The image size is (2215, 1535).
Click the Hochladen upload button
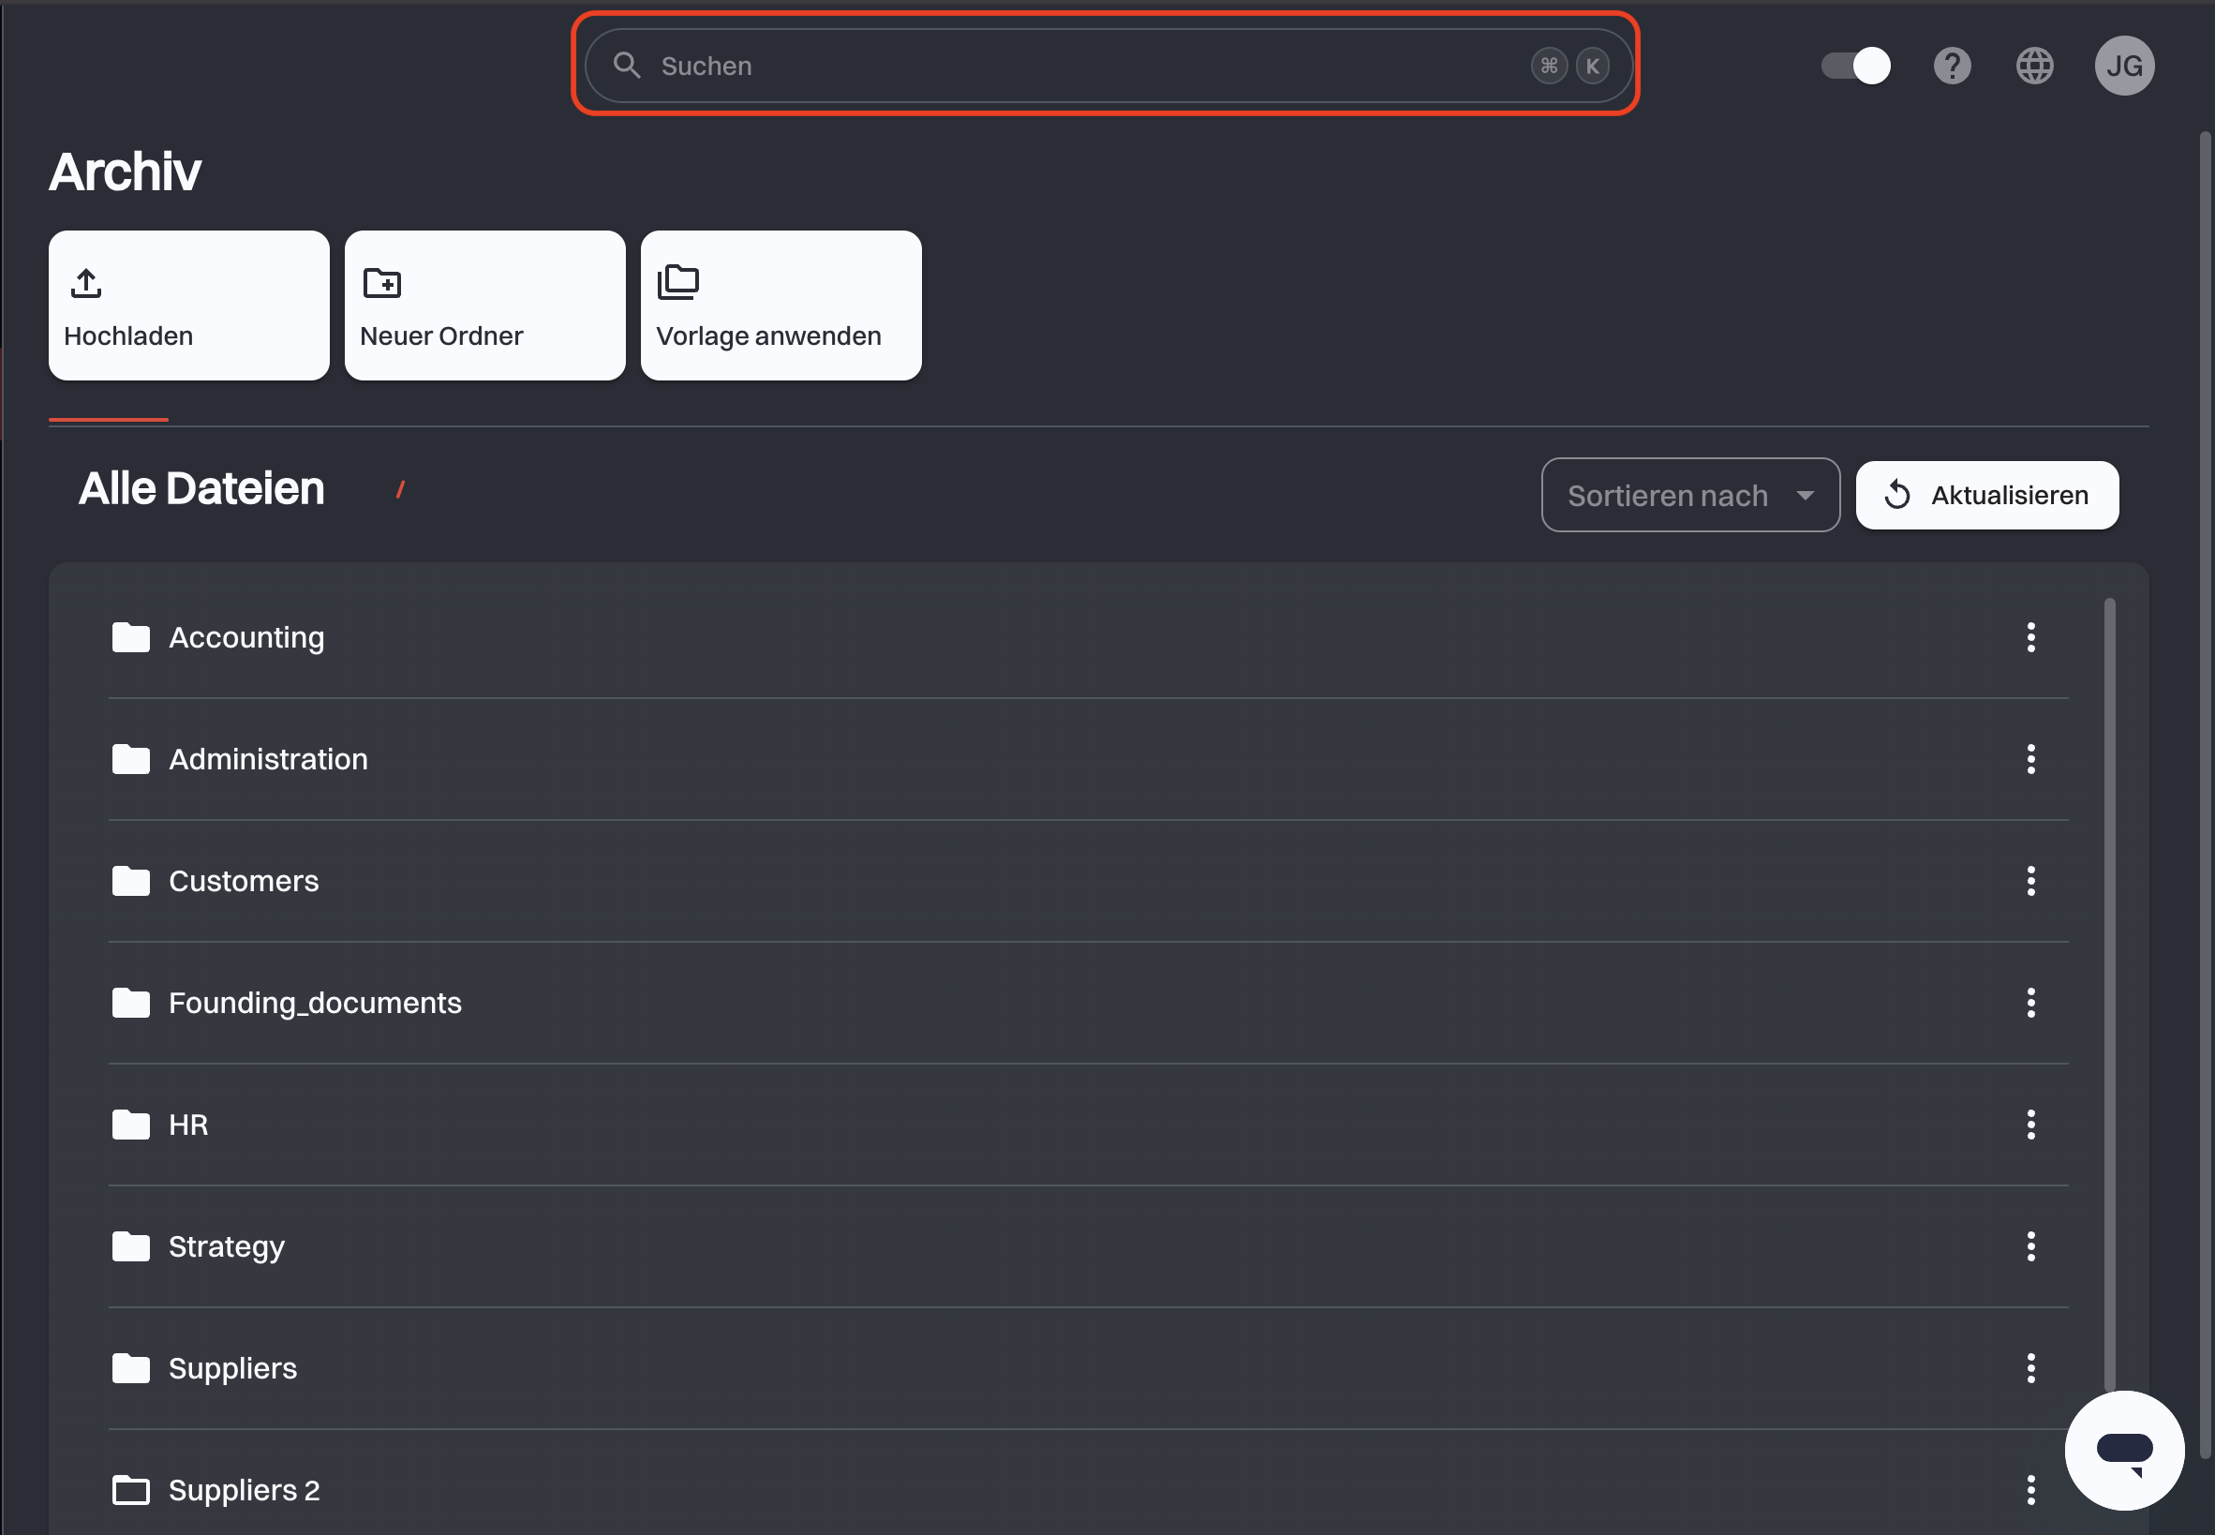pyautogui.click(x=189, y=306)
